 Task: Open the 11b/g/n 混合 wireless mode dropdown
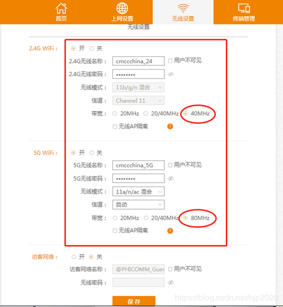coord(138,87)
